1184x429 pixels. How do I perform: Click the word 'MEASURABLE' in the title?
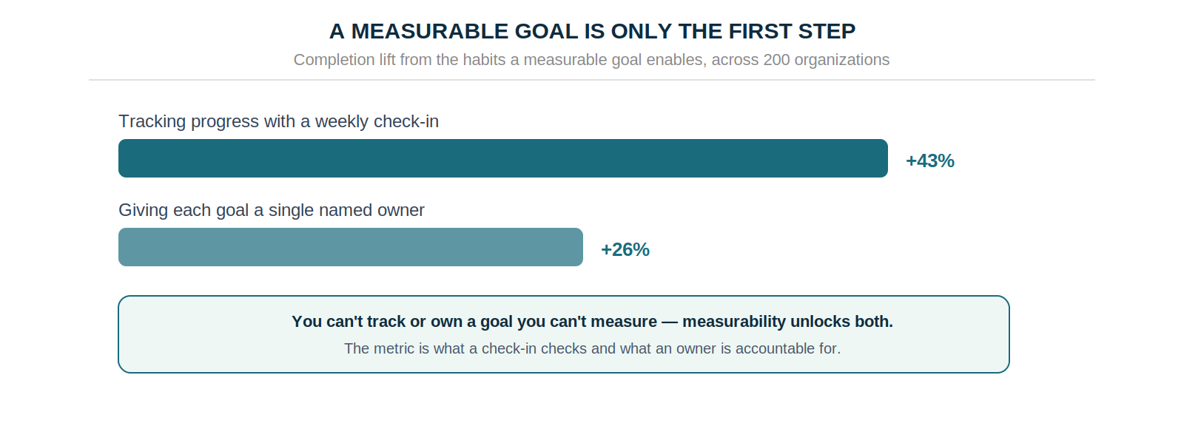(429, 31)
